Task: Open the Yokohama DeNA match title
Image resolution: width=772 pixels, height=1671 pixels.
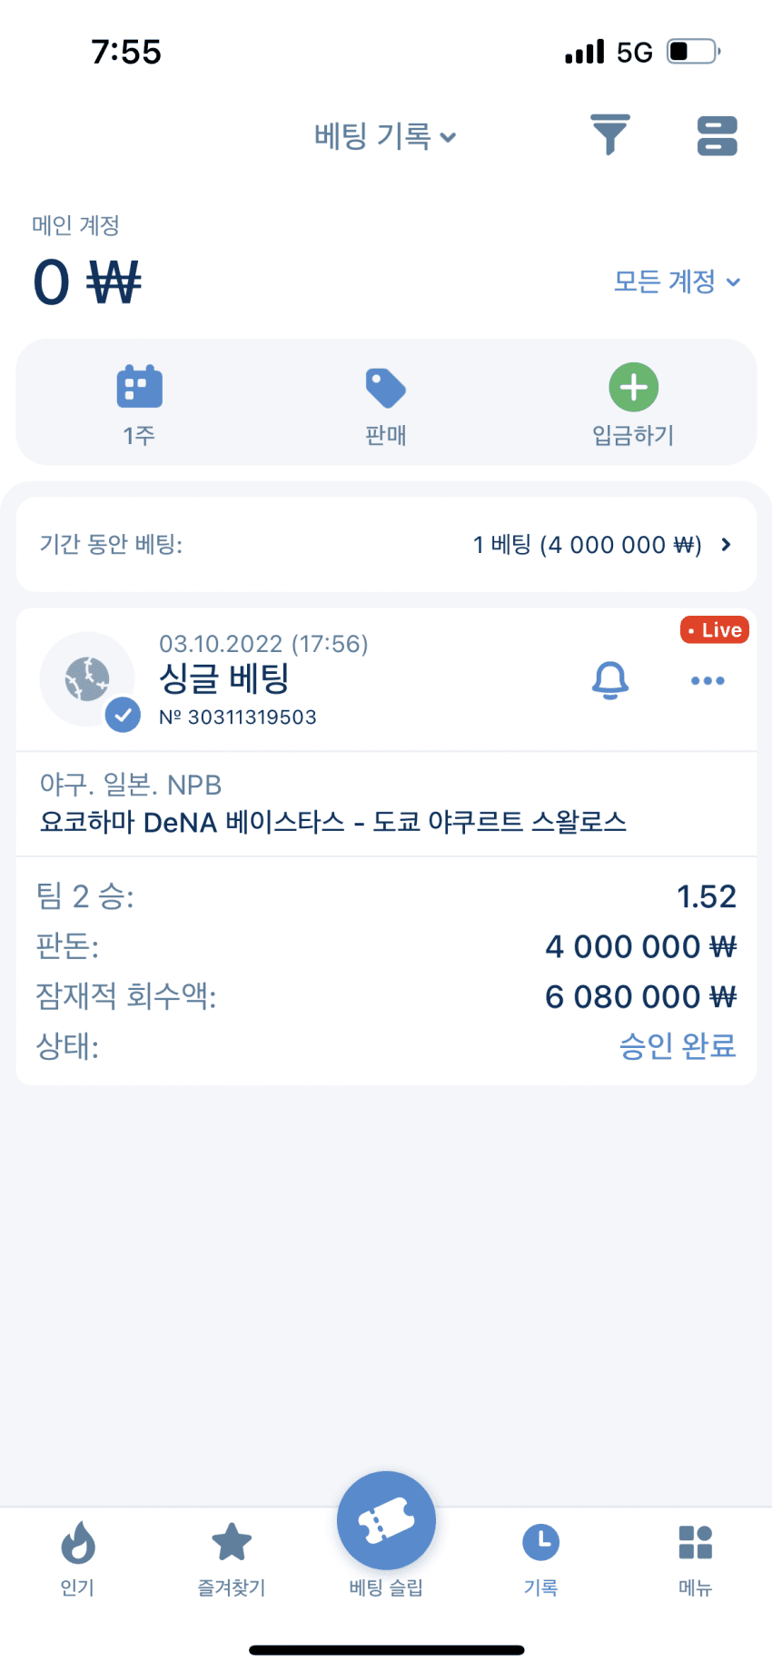Action: (x=333, y=822)
